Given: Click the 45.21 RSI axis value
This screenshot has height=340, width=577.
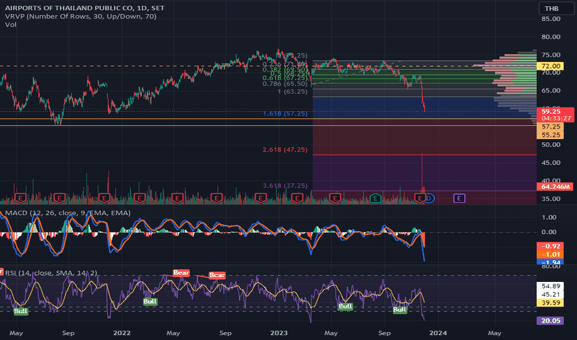Looking at the screenshot, I should (x=550, y=294).
